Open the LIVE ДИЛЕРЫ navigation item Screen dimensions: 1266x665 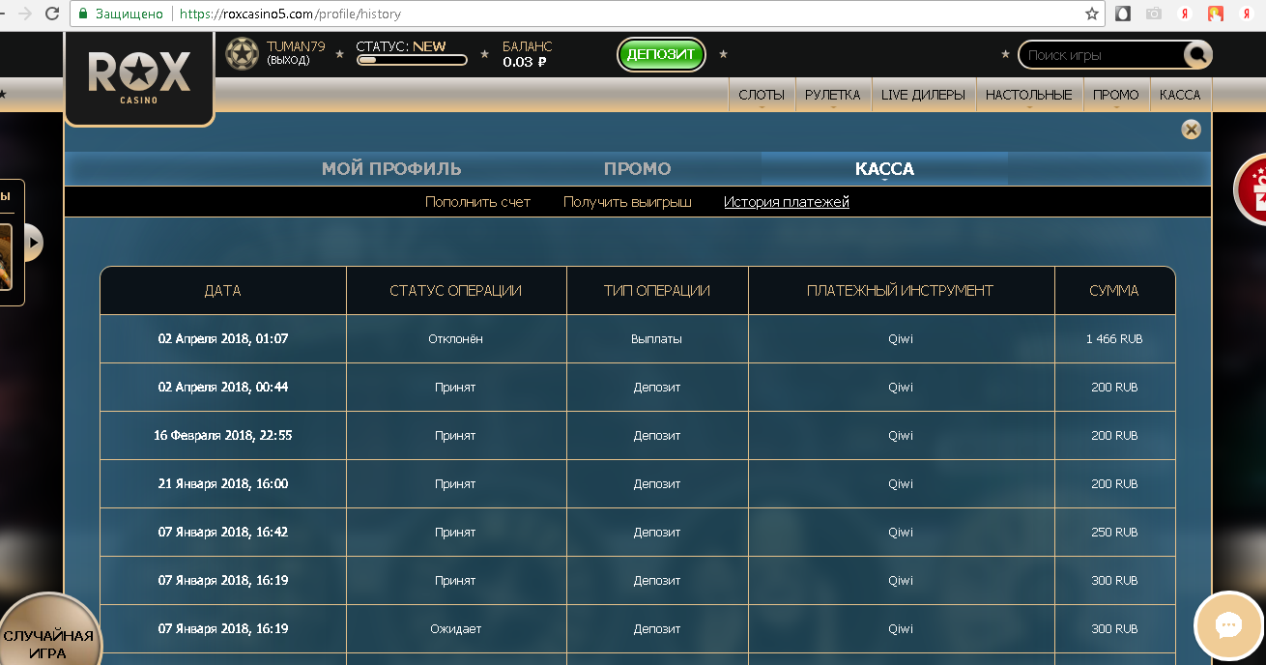tap(923, 95)
